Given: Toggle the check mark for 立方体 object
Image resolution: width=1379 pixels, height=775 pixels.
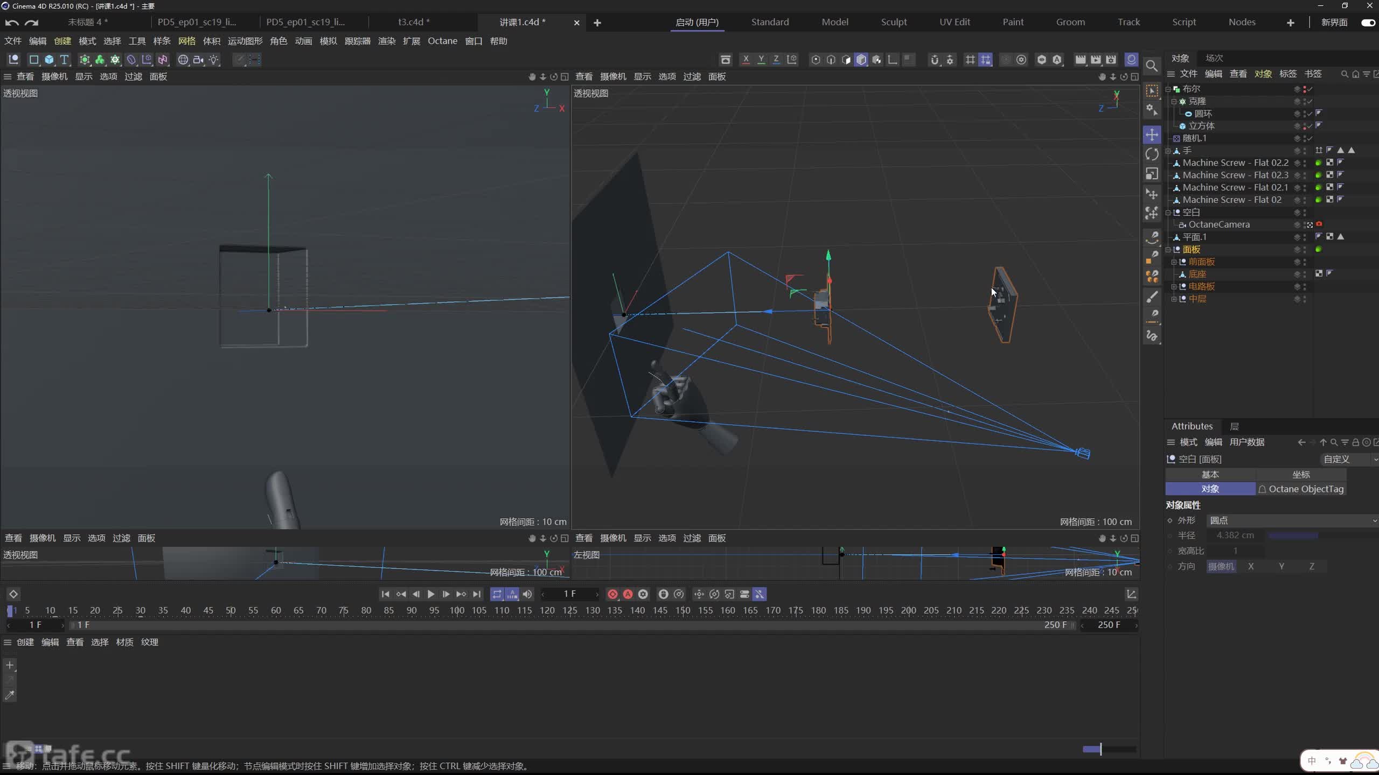Looking at the screenshot, I should point(1310,126).
